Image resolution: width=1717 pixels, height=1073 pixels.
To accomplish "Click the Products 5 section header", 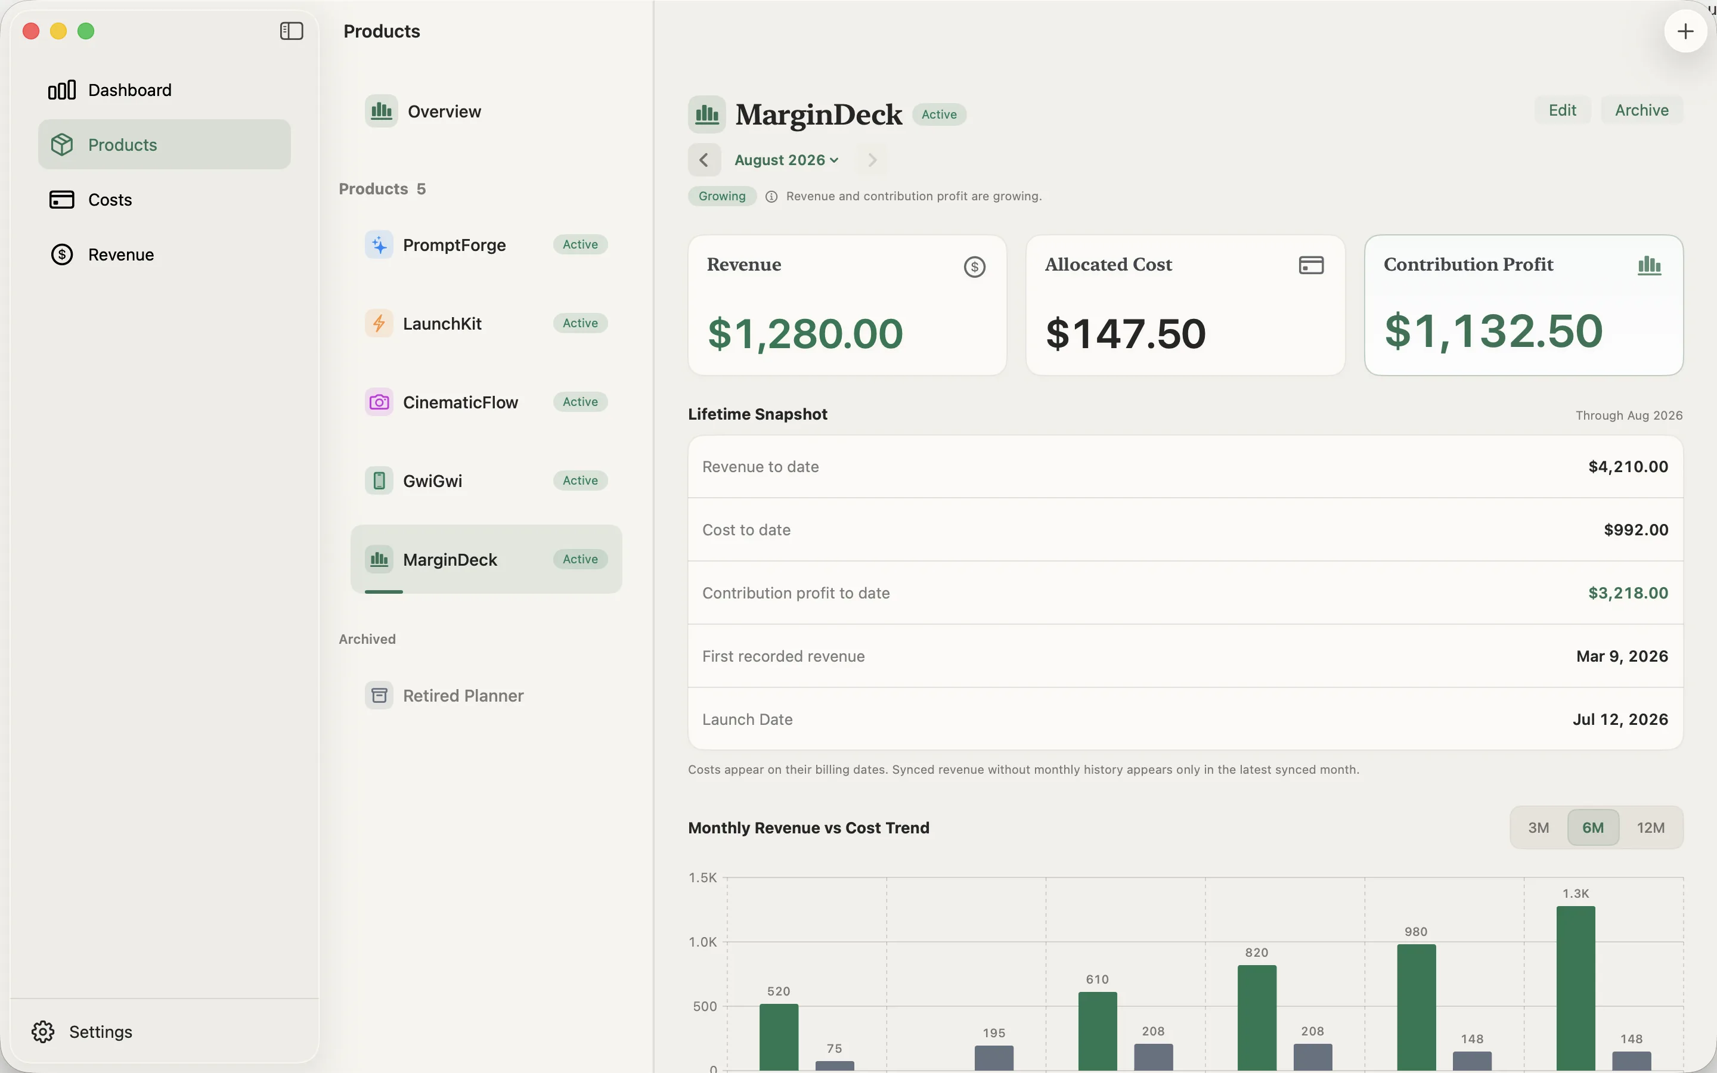I will point(382,189).
